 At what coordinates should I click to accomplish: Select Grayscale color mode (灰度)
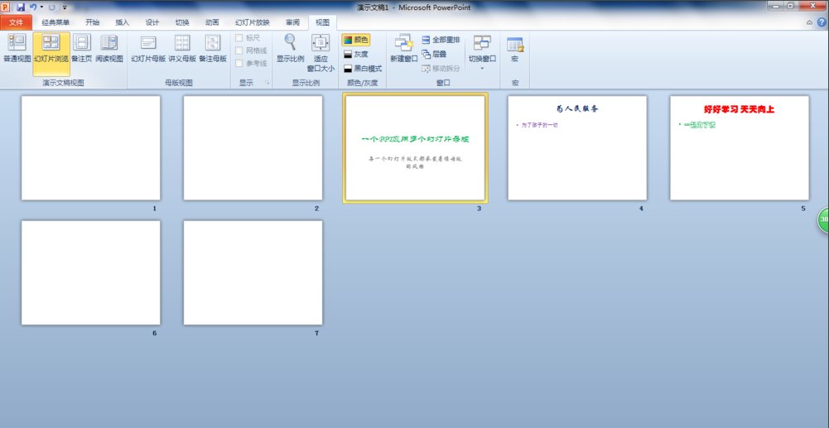point(355,54)
